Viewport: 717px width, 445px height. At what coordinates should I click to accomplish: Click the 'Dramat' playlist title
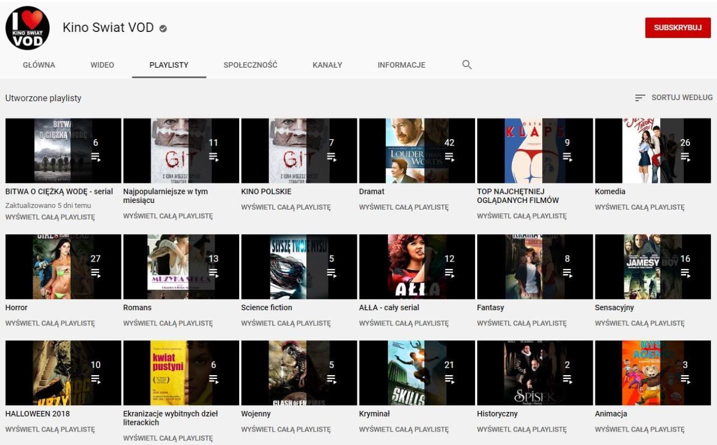coord(371,191)
